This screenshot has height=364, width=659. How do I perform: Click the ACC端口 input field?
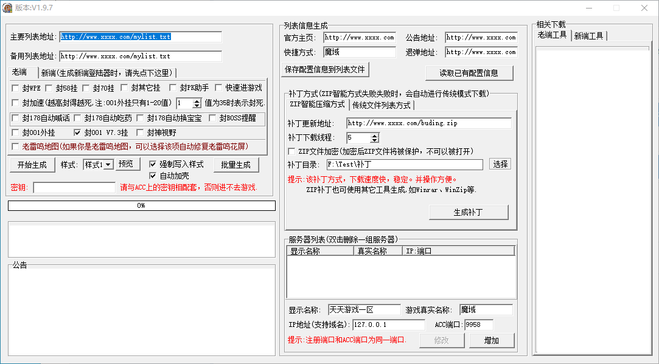pyautogui.click(x=479, y=325)
